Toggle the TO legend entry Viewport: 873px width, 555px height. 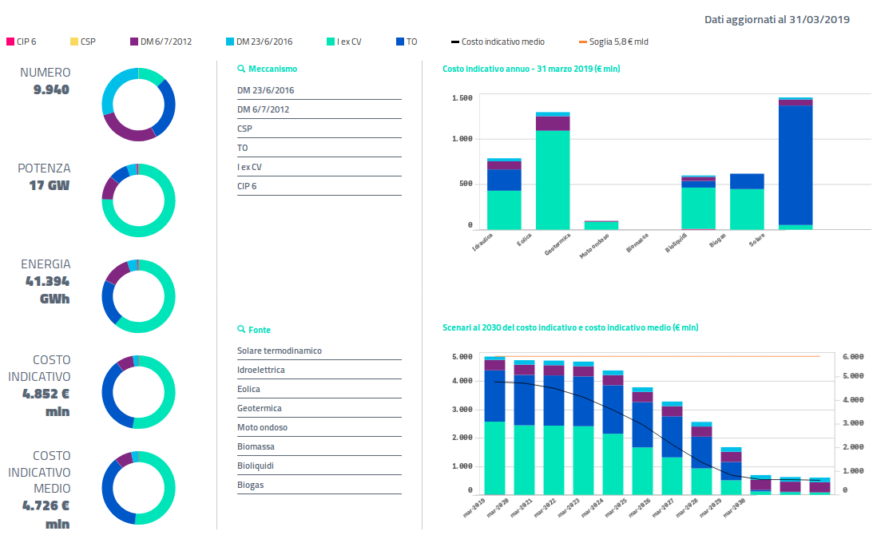[407, 42]
